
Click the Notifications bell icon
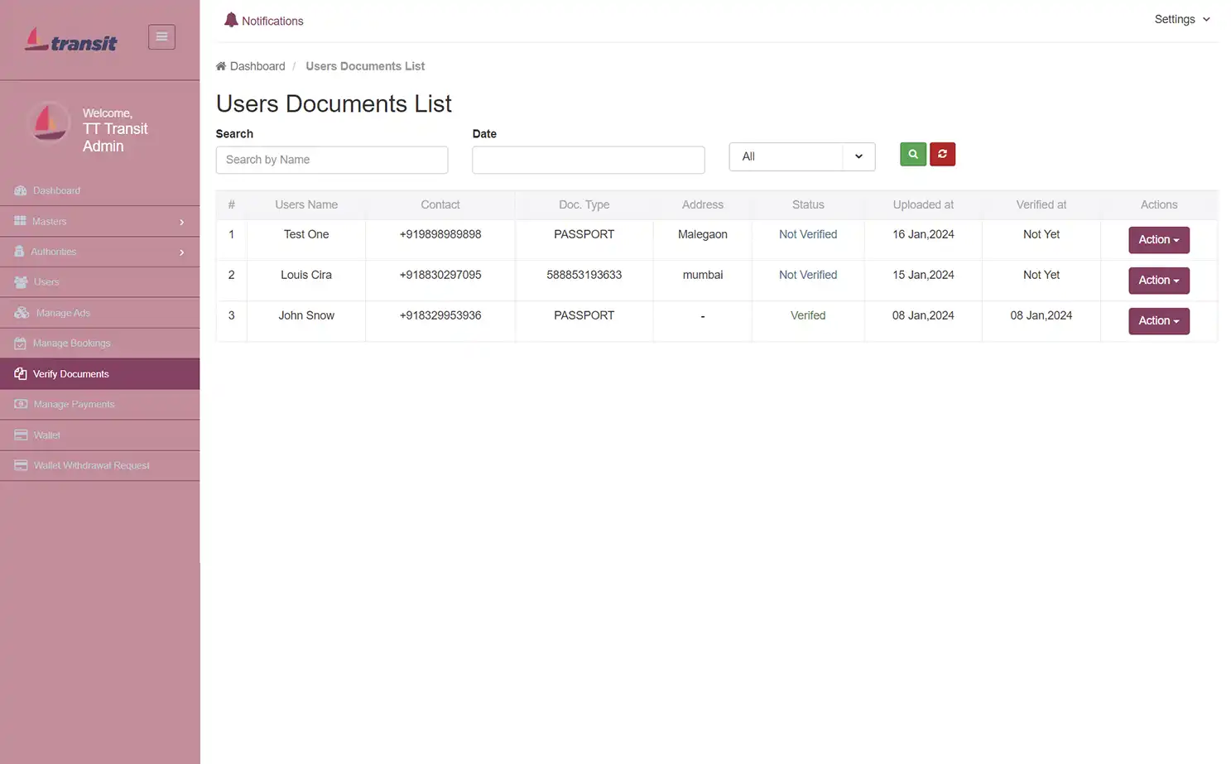click(x=231, y=19)
